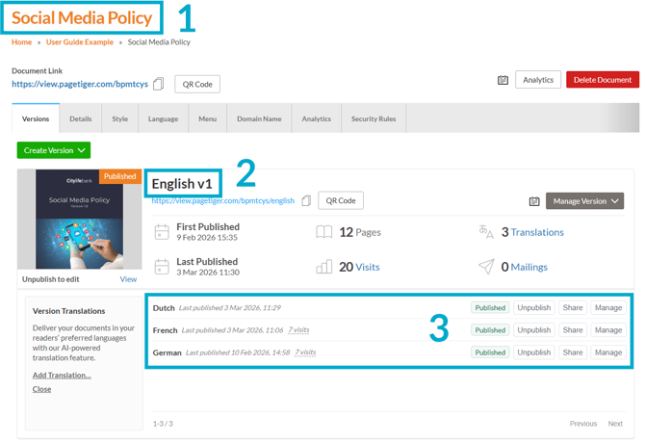Screen dimensions: 645x443
Task: Select the Language tab
Action: point(164,118)
